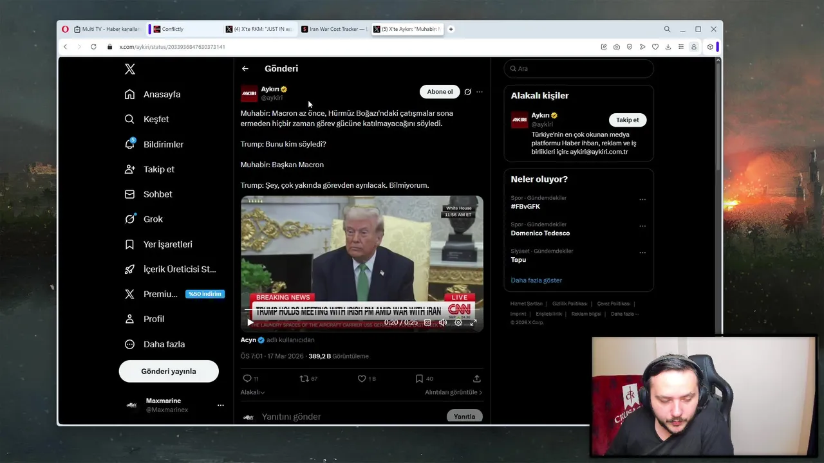The width and height of the screenshot is (824, 463).
Task: Switch to Iran War Cost Tracker tab
Action: click(335, 29)
